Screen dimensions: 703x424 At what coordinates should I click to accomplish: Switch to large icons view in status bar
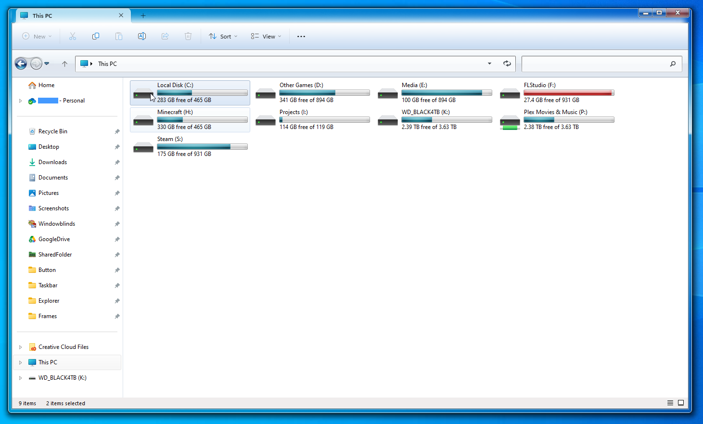681,403
